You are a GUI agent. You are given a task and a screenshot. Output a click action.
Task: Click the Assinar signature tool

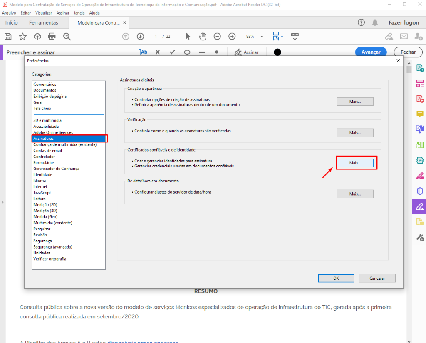246,52
